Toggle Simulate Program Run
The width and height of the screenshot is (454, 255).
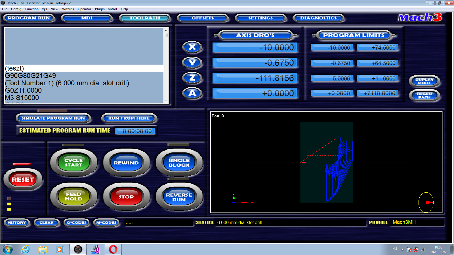pos(53,118)
